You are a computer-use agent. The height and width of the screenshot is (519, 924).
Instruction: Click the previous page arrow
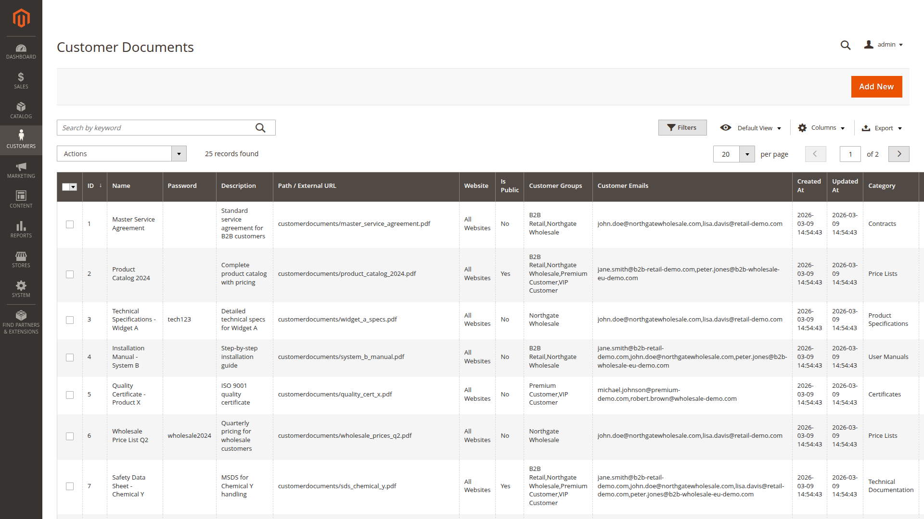pyautogui.click(x=815, y=154)
